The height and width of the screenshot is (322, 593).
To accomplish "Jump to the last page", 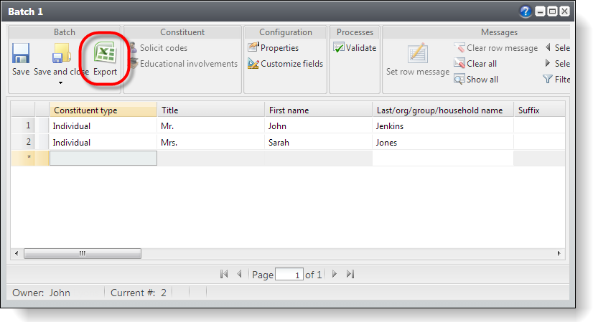I will [350, 274].
